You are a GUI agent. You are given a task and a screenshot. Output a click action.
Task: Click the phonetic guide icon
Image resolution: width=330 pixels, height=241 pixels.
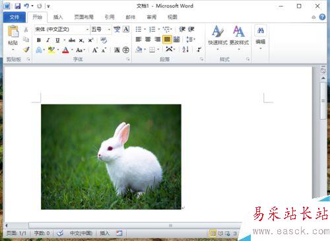[x=117, y=29]
